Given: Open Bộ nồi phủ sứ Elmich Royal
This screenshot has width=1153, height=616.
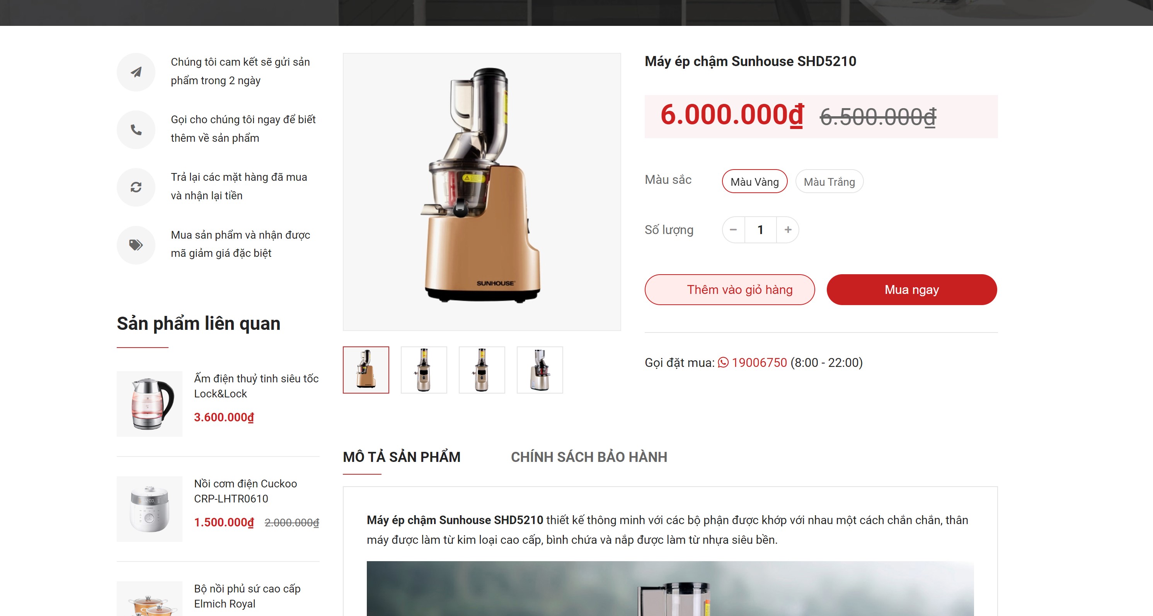Looking at the screenshot, I should point(247,596).
